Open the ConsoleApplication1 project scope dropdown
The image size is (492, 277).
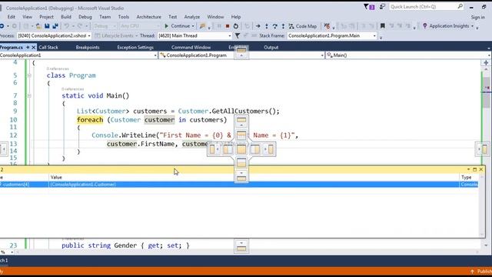[x=155, y=55]
